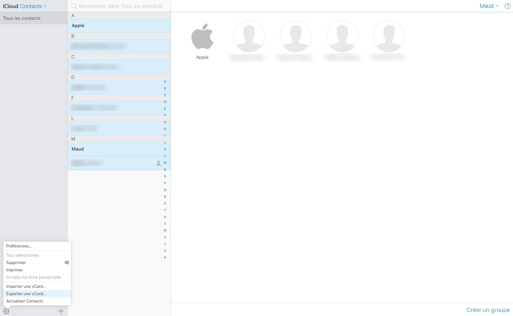Jump to letter K in index
513x316 pixels.
[x=165, y=149]
